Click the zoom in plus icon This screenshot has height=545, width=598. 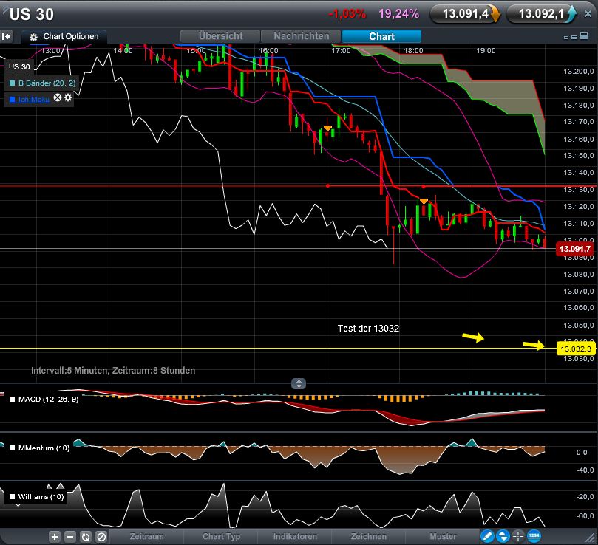click(55, 537)
